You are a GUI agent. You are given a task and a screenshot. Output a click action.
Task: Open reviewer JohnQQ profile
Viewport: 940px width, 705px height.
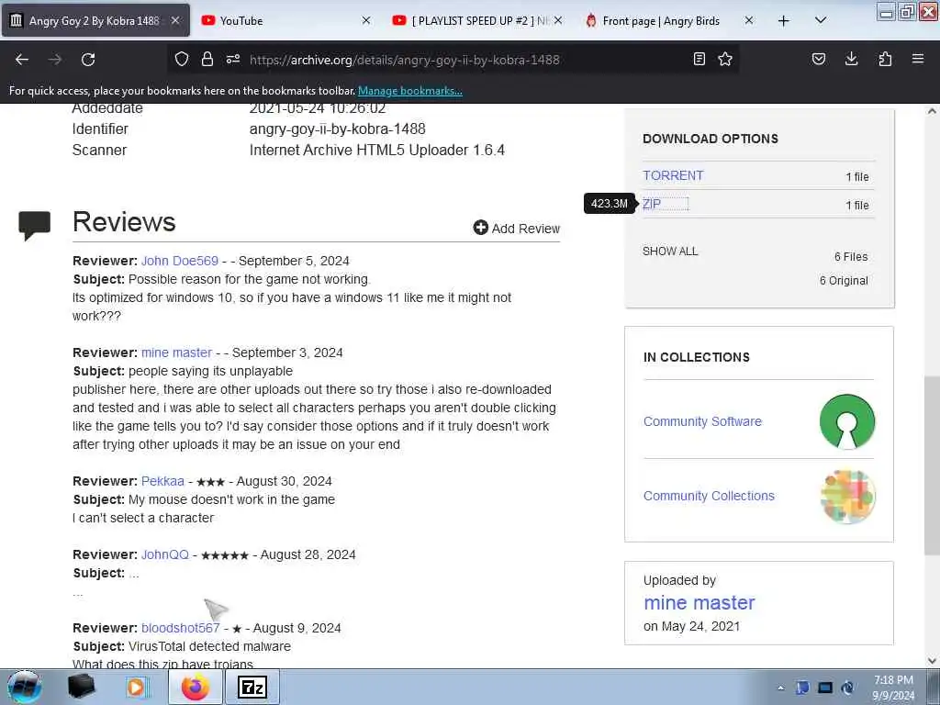(165, 554)
